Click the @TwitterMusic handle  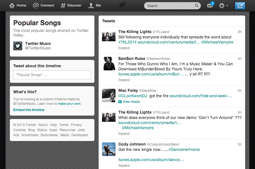38,48
